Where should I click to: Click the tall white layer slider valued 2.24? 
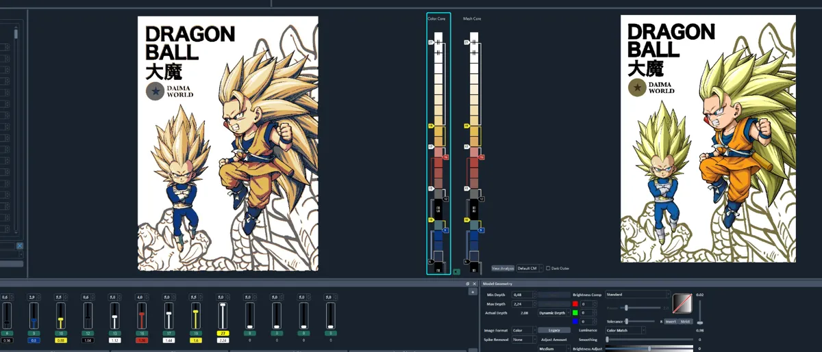pyautogui.click(x=223, y=316)
